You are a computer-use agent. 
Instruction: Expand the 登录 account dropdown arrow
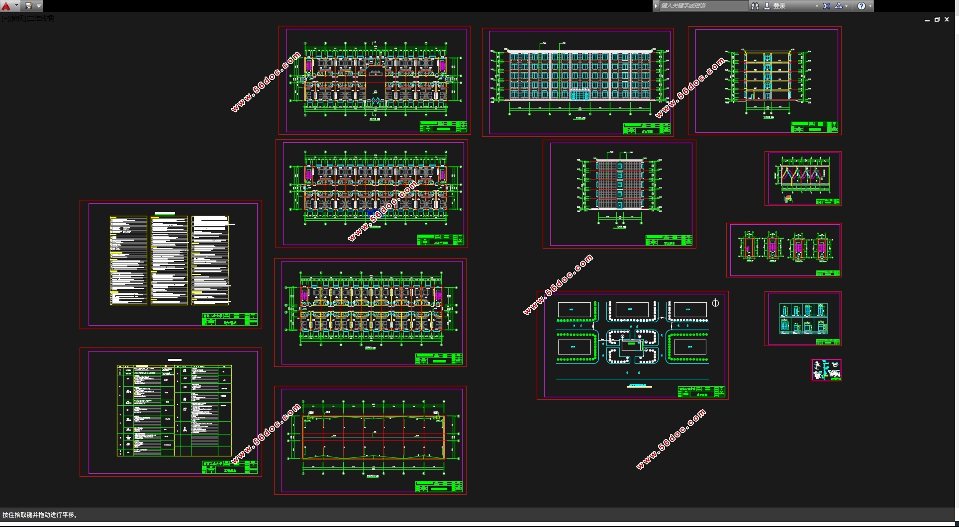(x=817, y=6)
